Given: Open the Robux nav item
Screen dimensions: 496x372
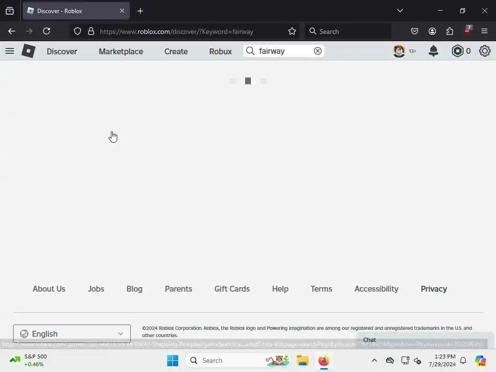Looking at the screenshot, I should pos(220,51).
